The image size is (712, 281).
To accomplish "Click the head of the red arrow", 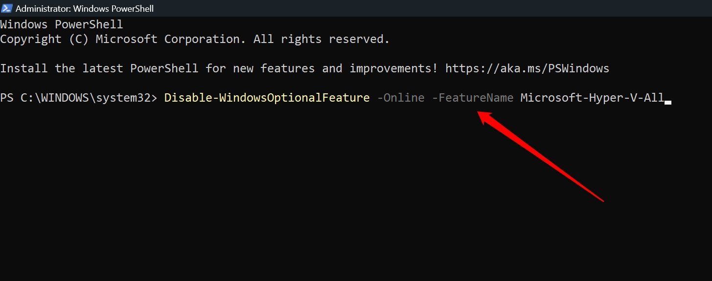I will pyautogui.click(x=483, y=116).
